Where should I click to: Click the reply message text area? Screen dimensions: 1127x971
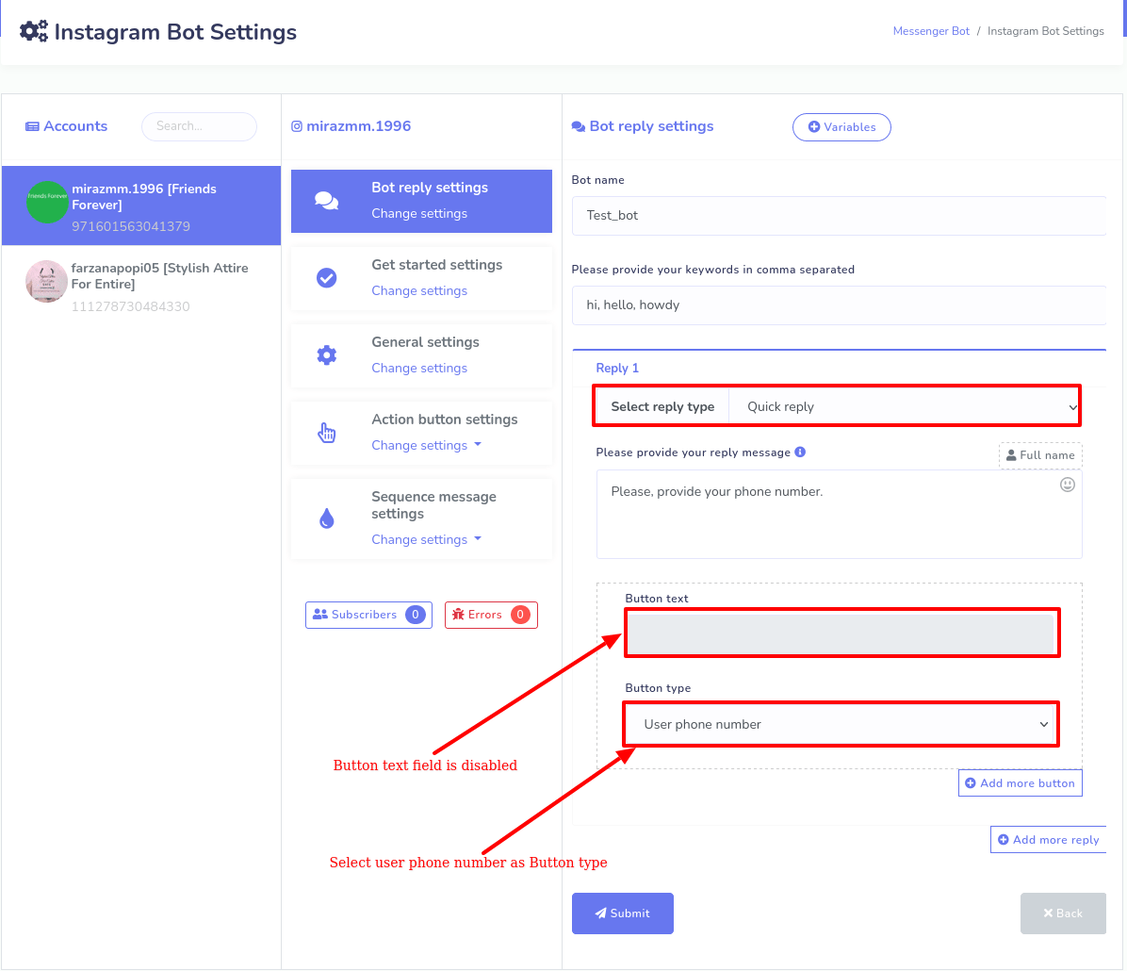pos(839,515)
